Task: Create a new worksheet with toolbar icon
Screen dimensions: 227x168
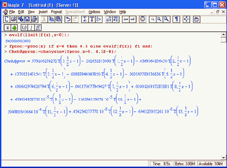Action: [7, 19]
